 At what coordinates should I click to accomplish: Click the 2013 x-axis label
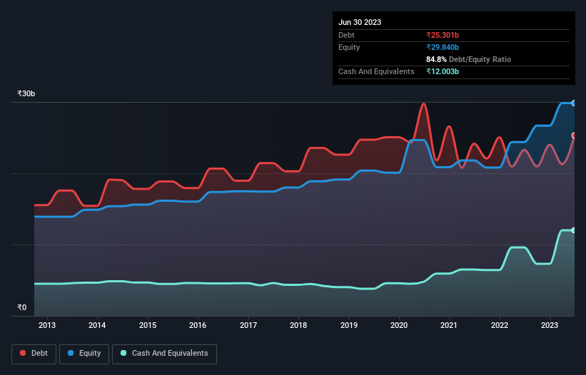47,325
